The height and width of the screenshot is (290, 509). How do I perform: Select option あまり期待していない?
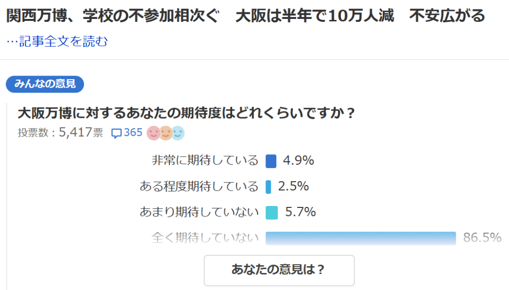199,212
